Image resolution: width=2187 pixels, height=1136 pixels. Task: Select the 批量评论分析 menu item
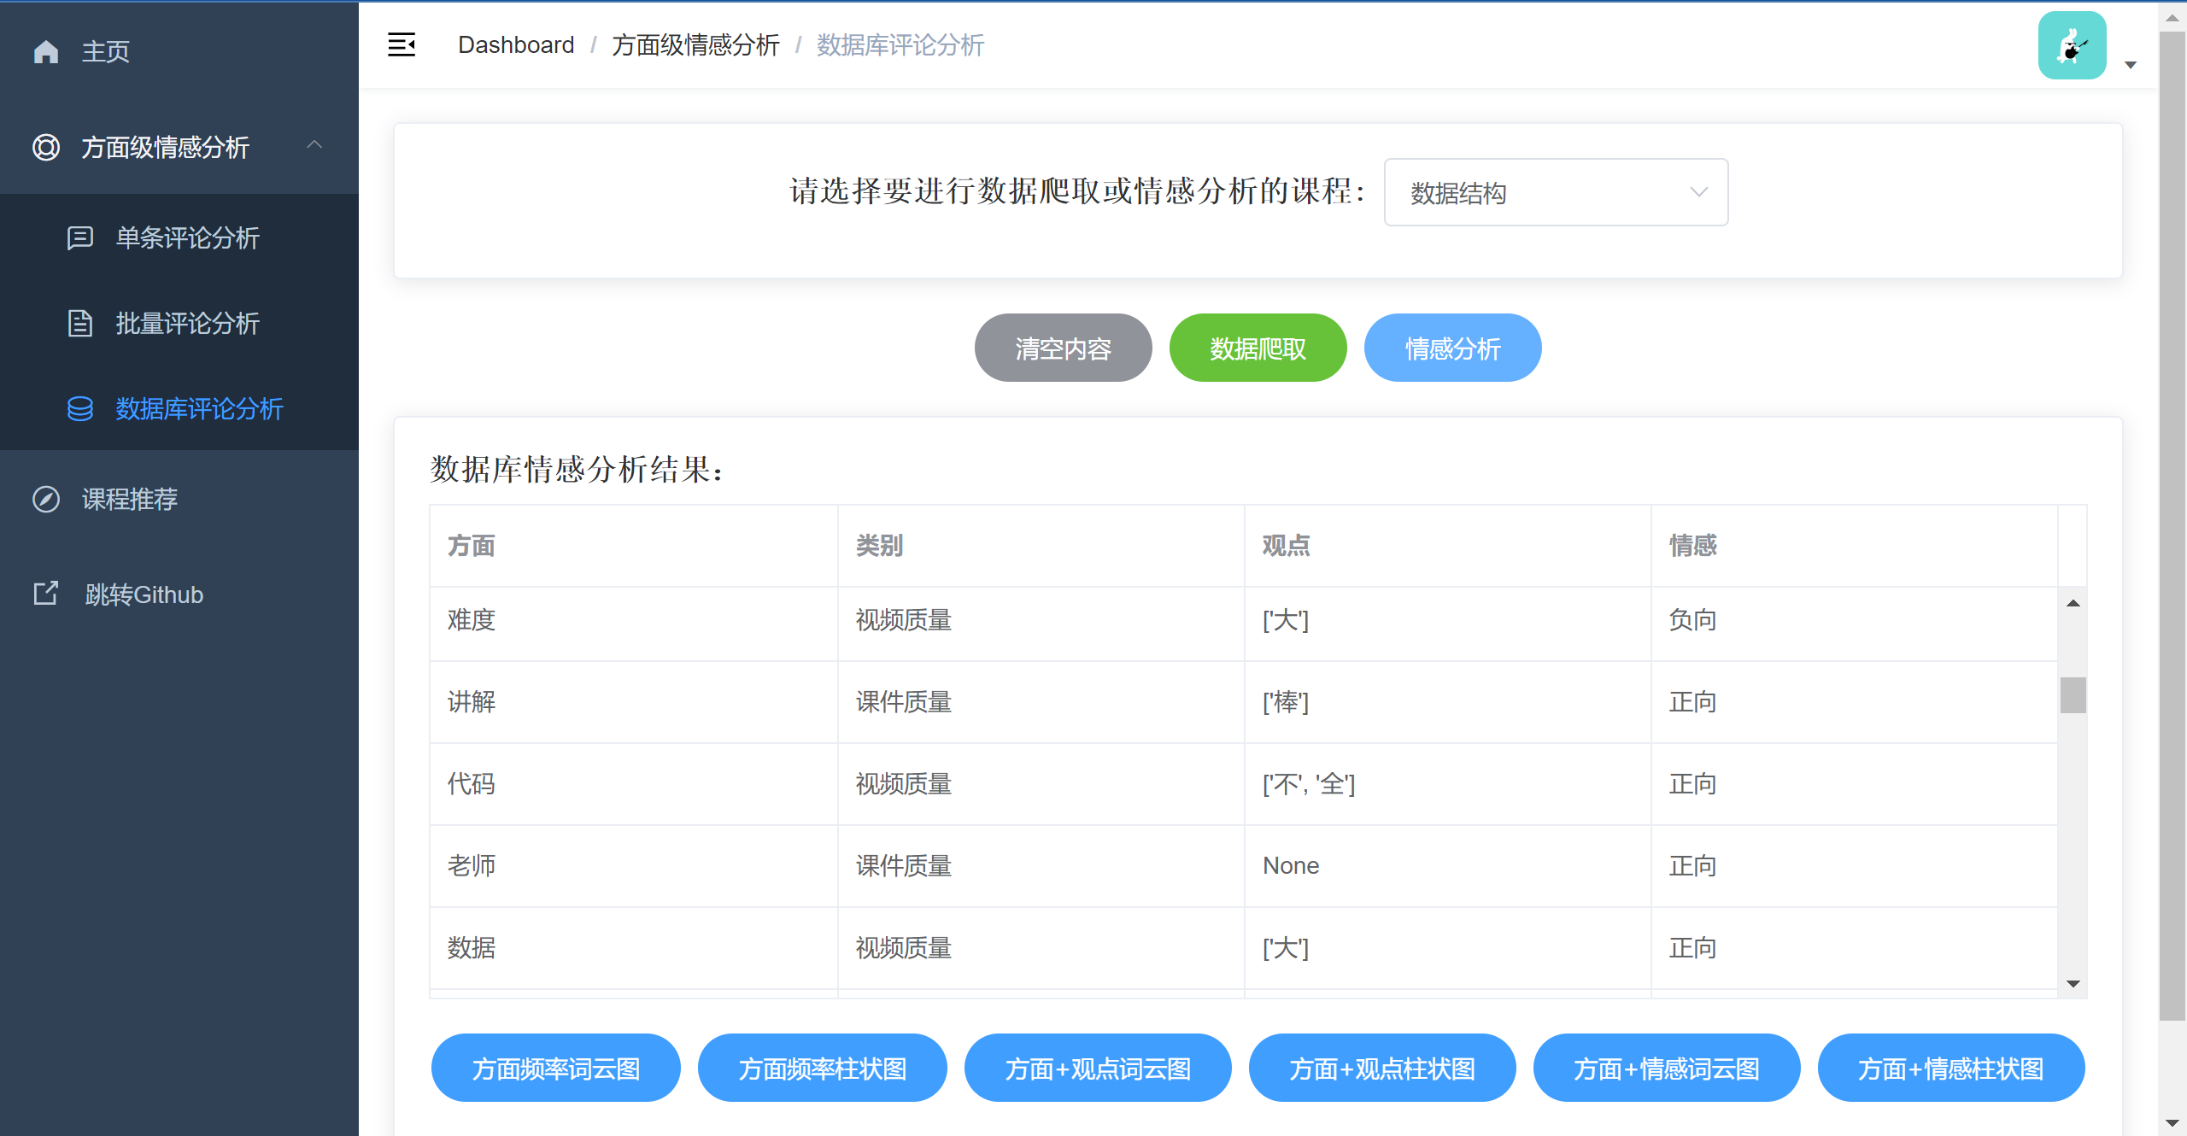point(187,324)
